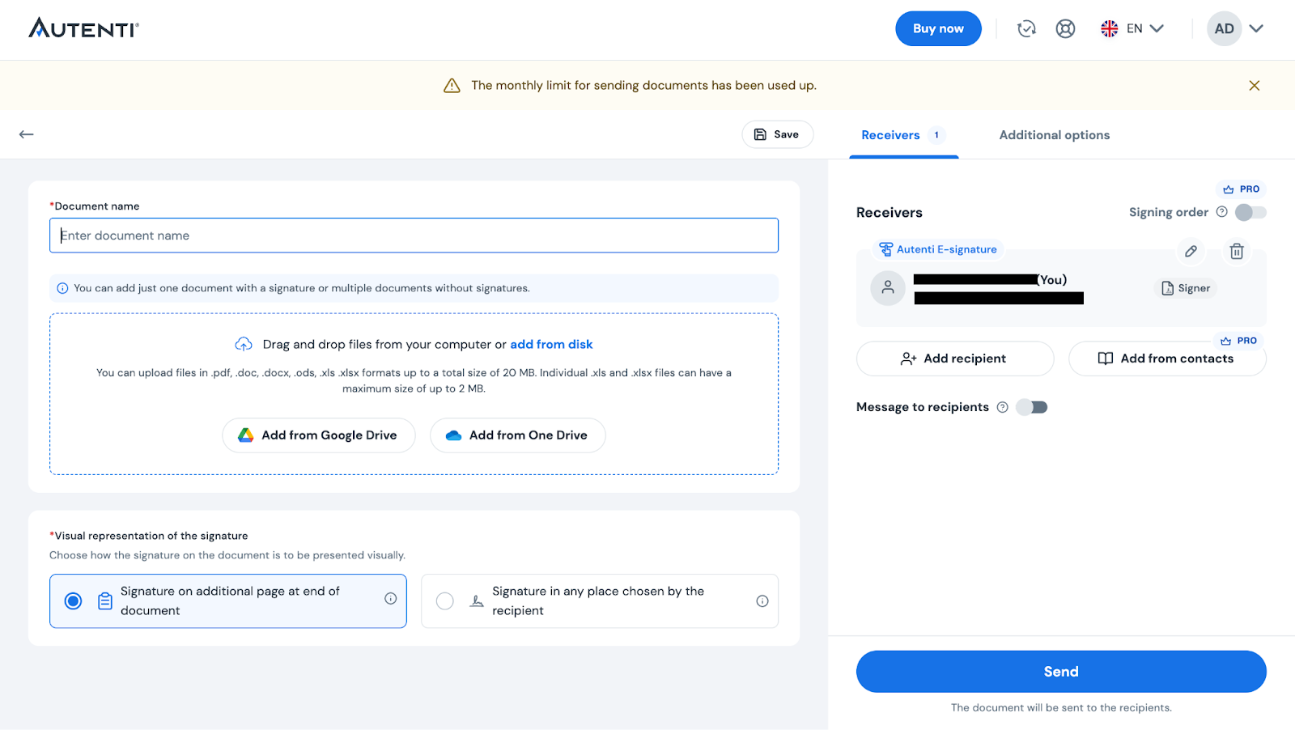The image size is (1295, 730).
Task: Click the Document name input field
Action: coord(414,236)
